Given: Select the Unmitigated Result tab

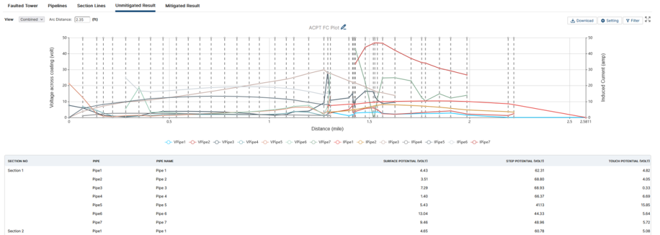Looking at the screenshot, I should pos(135,6).
